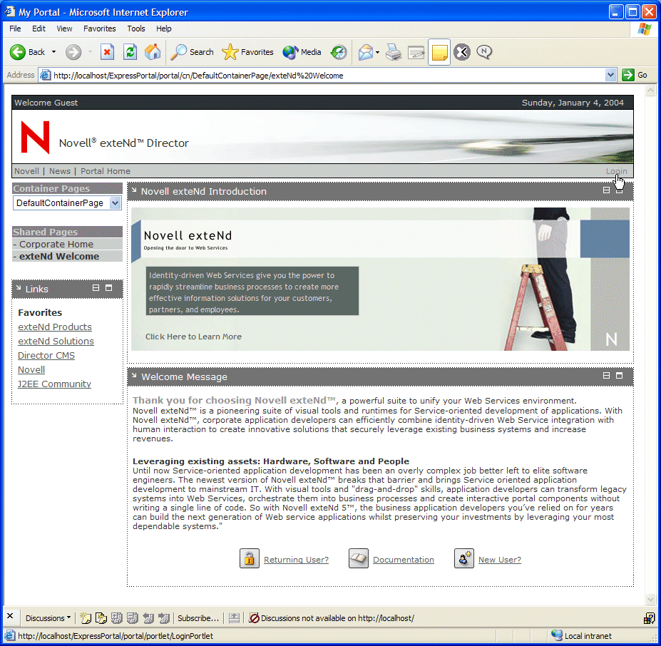
Task: Click the fourth grayed discussion bar icon
Action: 133,617
